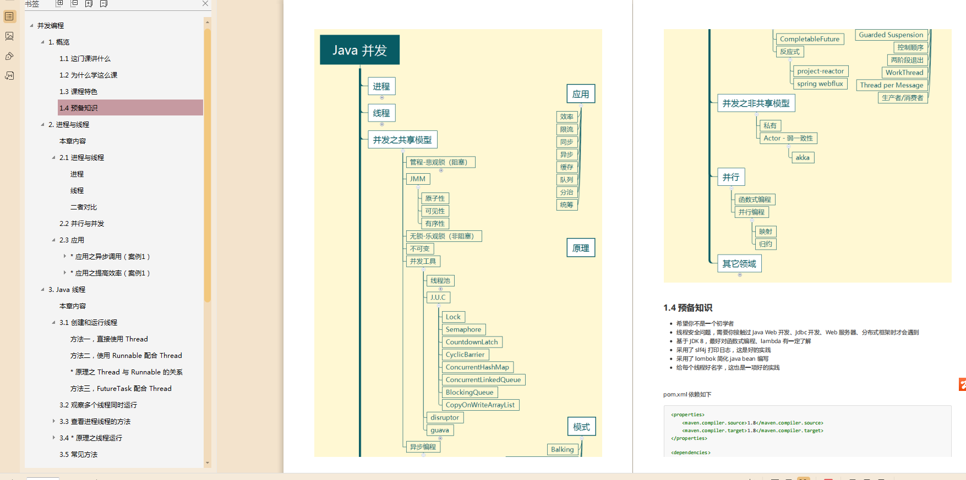Screen dimensions: 966x480
Task: Click the 应用 box in mind map
Action: (x=581, y=94)
